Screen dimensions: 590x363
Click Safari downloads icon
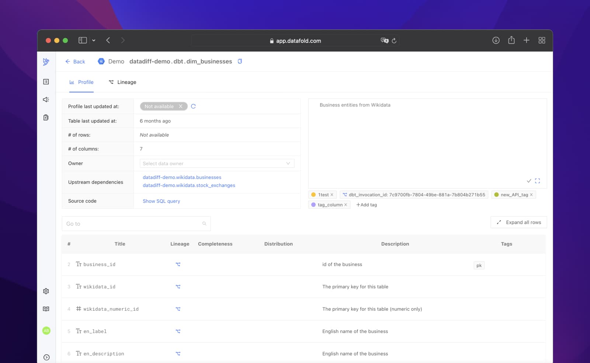coord(496,40)
